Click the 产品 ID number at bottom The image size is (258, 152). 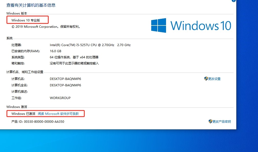click(x=38, y=121)
